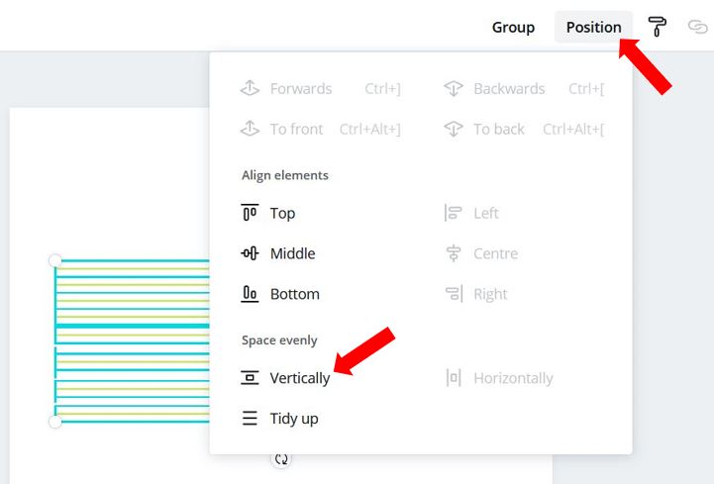714x484 pixels.
Task: Click the space Vertically icon
Action: click(x=250, y=378)
